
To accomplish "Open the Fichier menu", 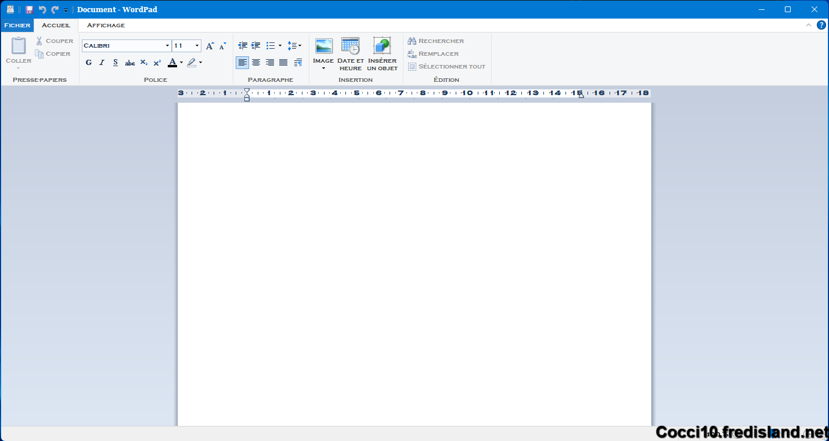I will click(x=17, y=26).
